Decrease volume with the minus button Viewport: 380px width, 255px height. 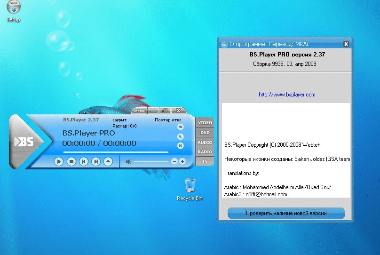[174, 161]
